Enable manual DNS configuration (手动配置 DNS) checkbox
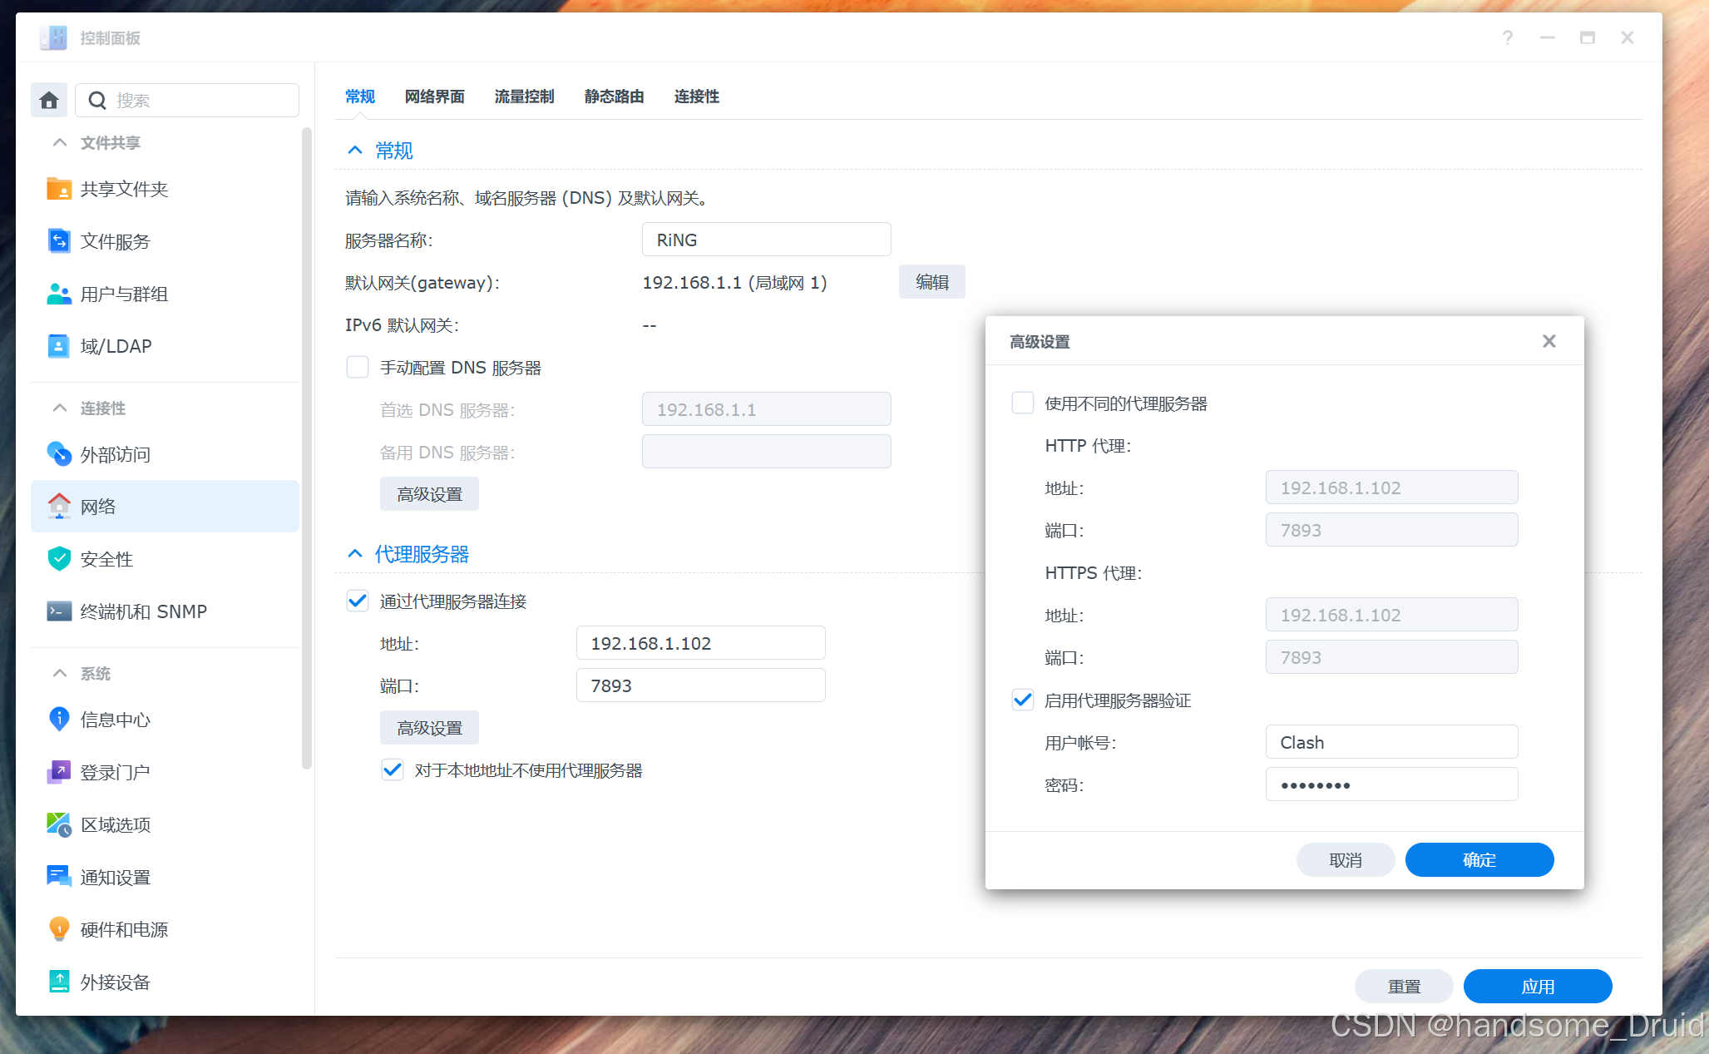The height and width of the screenshot is (1054, 1709). click(358, 368)
